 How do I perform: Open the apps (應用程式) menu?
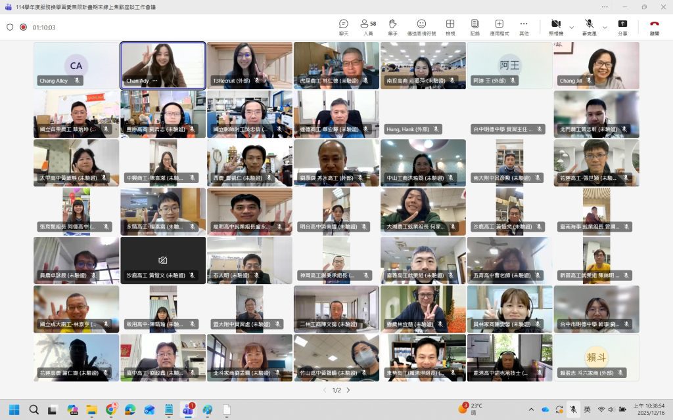pos(499,27)
